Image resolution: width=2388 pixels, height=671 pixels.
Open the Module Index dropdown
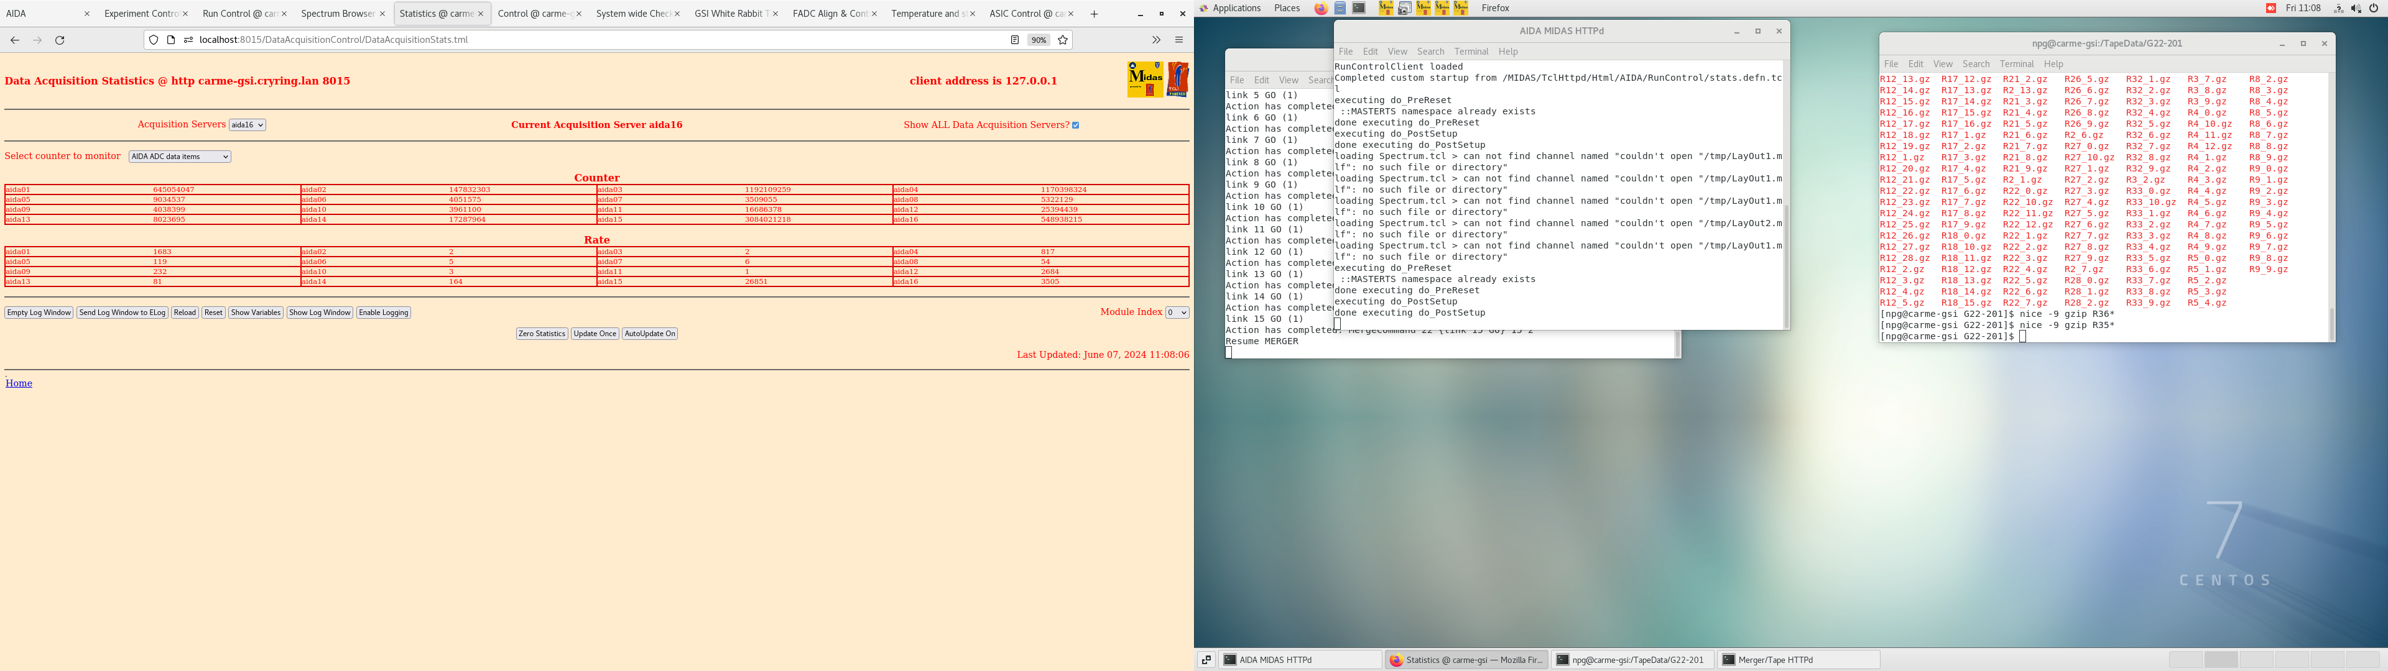tap(1177, 313)
